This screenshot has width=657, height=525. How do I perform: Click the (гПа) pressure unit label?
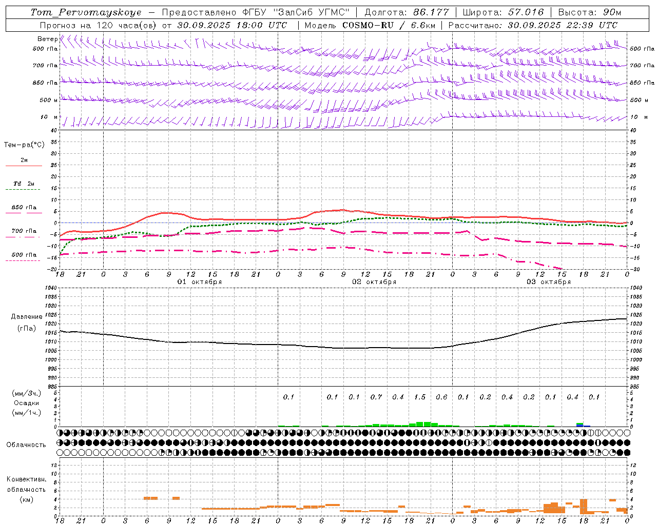click(x=27, y=329)
